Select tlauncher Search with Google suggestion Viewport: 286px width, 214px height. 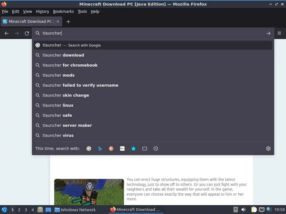click(x=153, y=45)
